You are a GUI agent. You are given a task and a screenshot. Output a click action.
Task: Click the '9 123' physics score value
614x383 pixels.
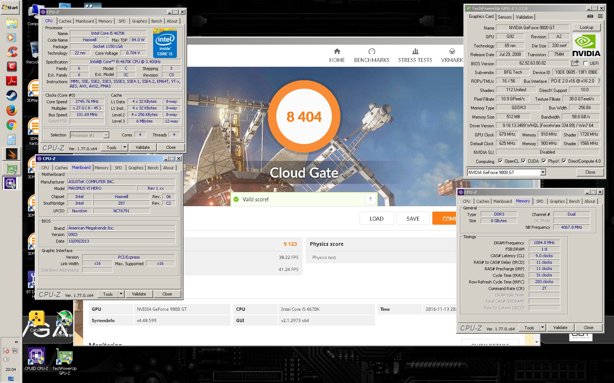pyautogui.click(x=290, y=244)
